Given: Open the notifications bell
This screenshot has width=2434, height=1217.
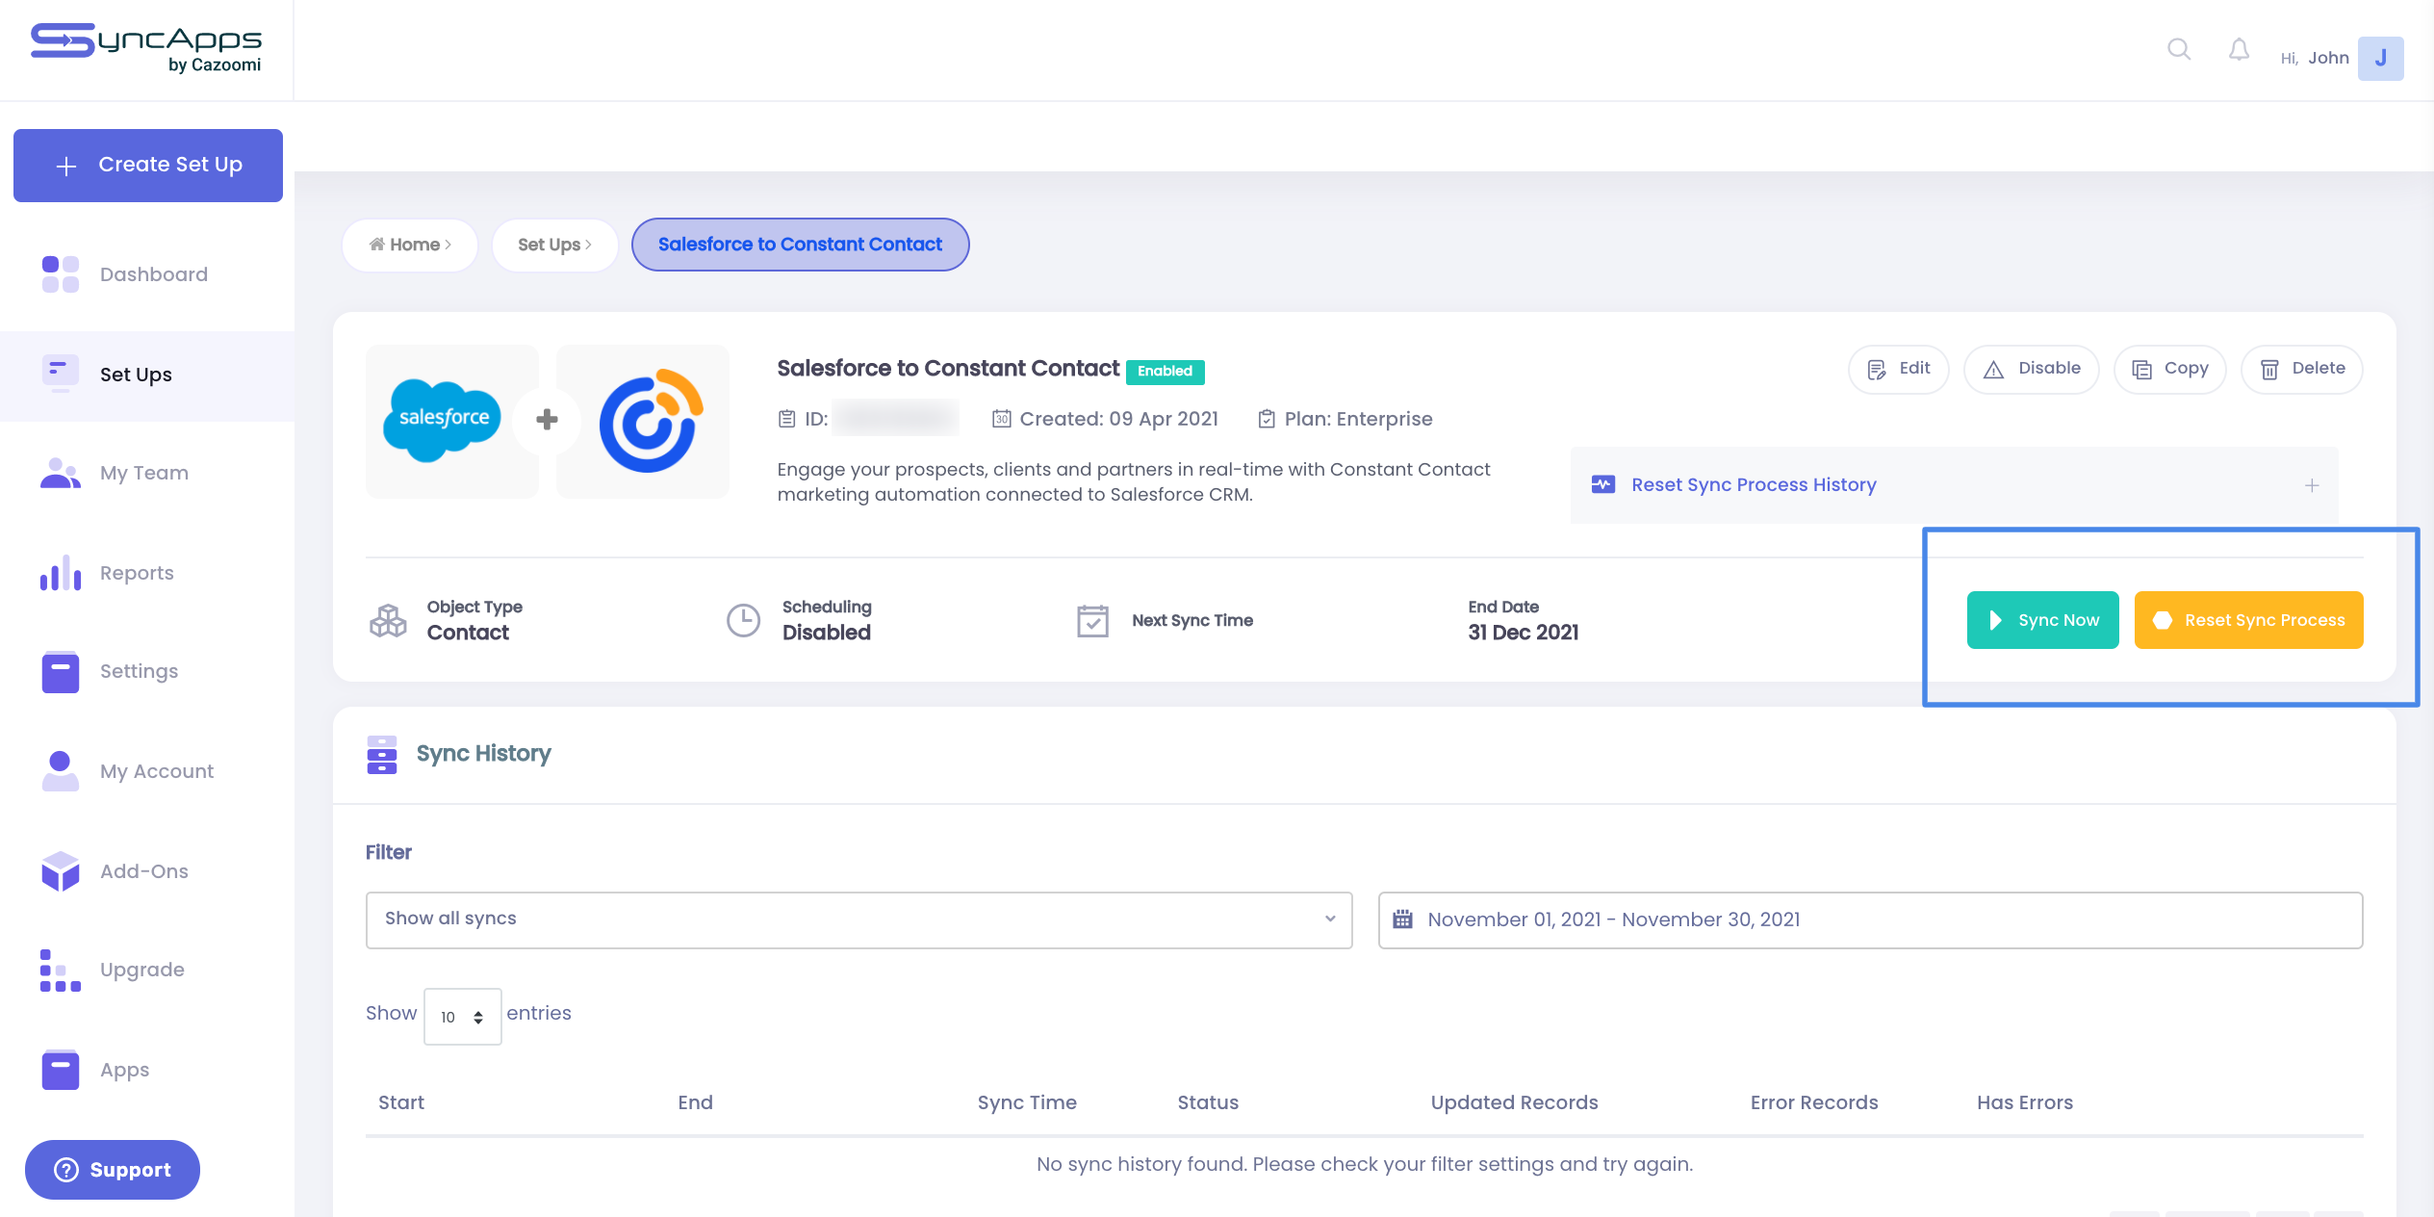Looking at the screenshot, I should point(2239,49).
